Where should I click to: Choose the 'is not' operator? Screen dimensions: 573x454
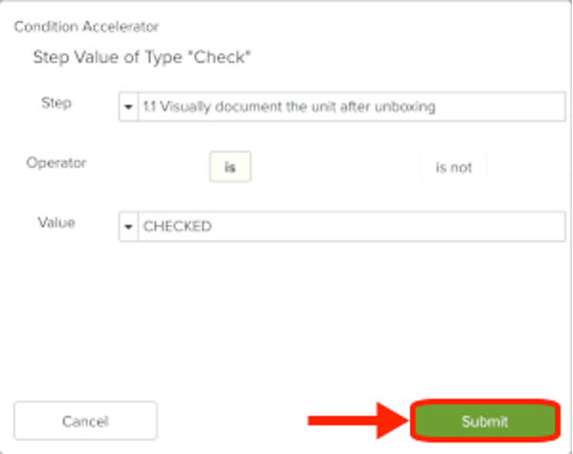point(454,167)
